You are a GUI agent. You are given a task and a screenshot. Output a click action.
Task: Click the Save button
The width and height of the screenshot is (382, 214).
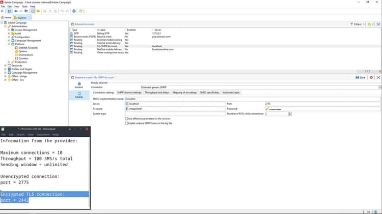[x=361, y=78]
